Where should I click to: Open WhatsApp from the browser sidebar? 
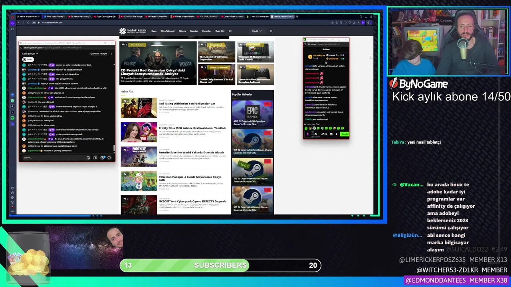coord(12,100)
